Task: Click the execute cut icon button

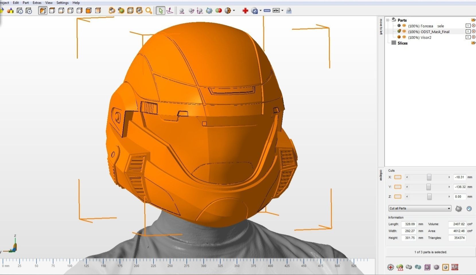Action: pyautogui.click(x=458, y=209)
